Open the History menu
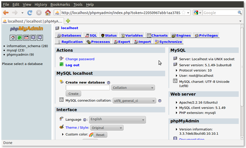The width and height of the screenshot is (246, 148). pyautogui.click(x=41, y=5)
